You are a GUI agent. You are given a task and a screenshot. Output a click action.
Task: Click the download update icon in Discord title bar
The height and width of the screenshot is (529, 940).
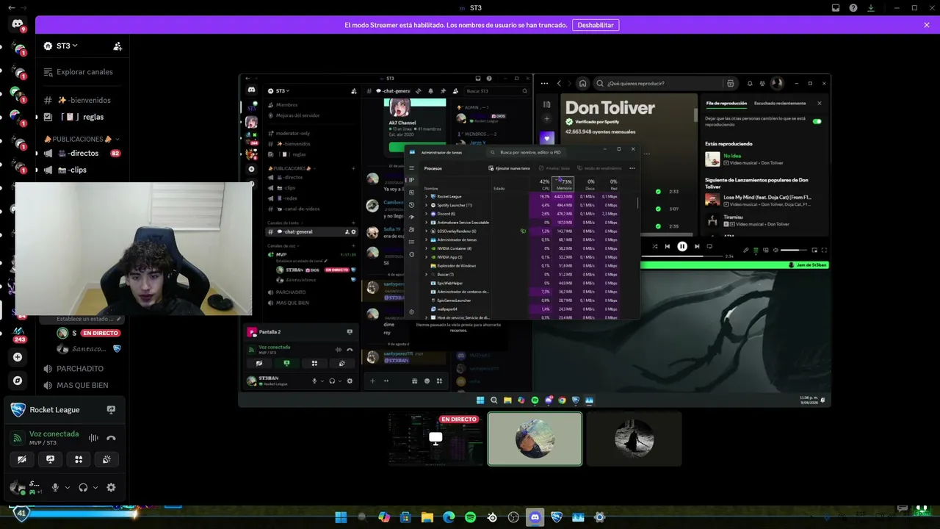click(x=871, y=8)
